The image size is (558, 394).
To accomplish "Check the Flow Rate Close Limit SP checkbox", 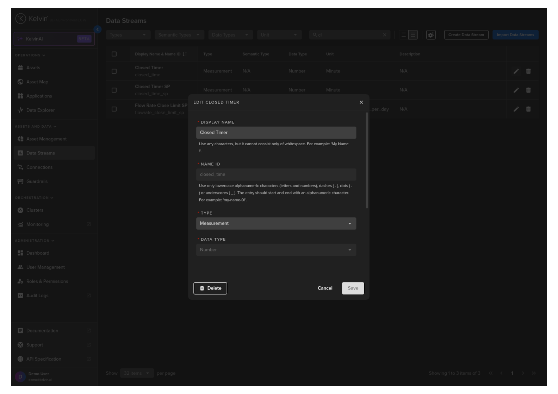I will coord(114,109).
